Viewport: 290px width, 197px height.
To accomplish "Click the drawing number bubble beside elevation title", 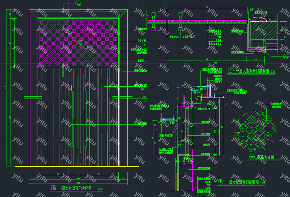I will [x=53, y=188].
